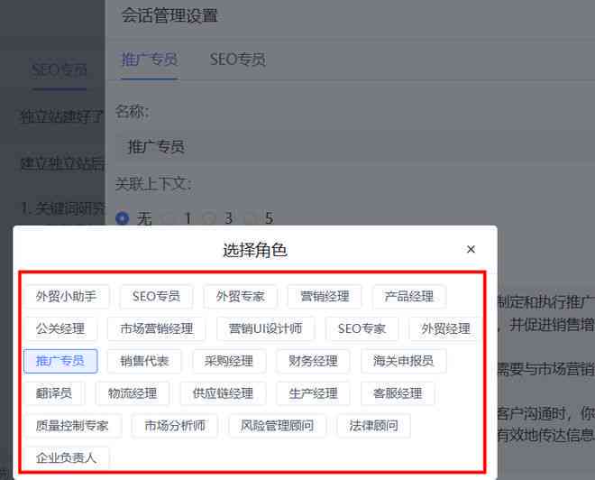Pick 市场营销经理 role
This screenshot has width=595, height=480.
click(x=157, y=328)
